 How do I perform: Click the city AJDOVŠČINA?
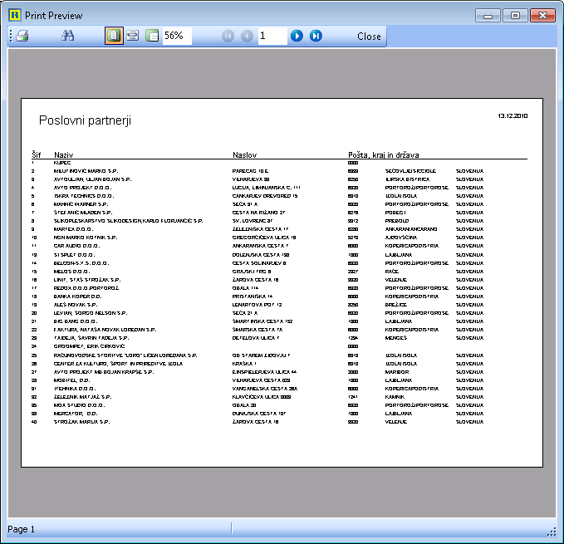click(x=401, y=238)
